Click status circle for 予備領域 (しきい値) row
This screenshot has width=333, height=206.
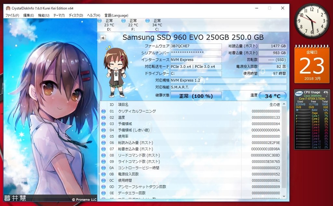[103, 130]
